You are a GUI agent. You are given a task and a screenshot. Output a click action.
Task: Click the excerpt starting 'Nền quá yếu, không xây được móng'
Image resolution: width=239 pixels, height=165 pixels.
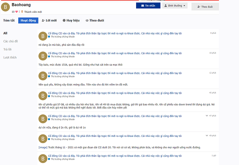point(83,84)
